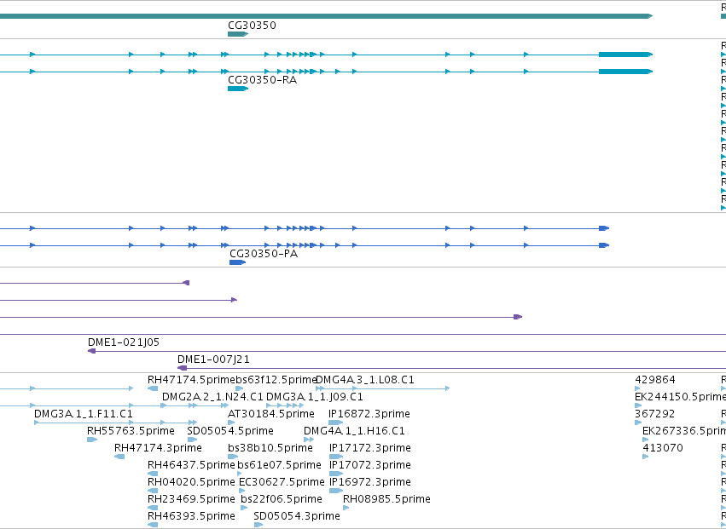Click the EK267336.5prime EST label
The height and width of the screenshot is (529, 726).
tap(684, 431)
